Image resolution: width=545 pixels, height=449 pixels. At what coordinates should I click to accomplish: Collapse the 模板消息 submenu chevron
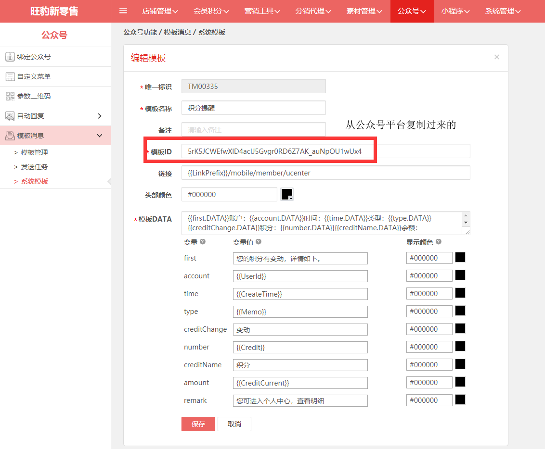click(100, 136)
